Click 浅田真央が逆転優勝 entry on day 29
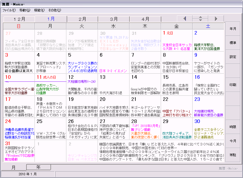The height and width of the screenshot is (178, 243). click(177, 138)
